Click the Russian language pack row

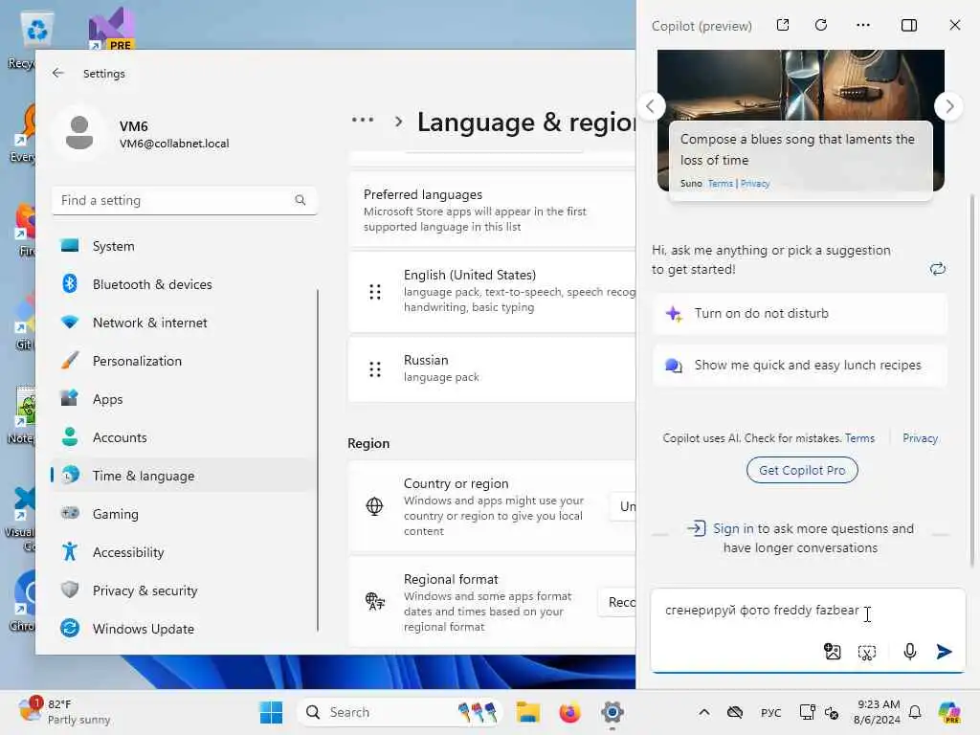point(492,368)
